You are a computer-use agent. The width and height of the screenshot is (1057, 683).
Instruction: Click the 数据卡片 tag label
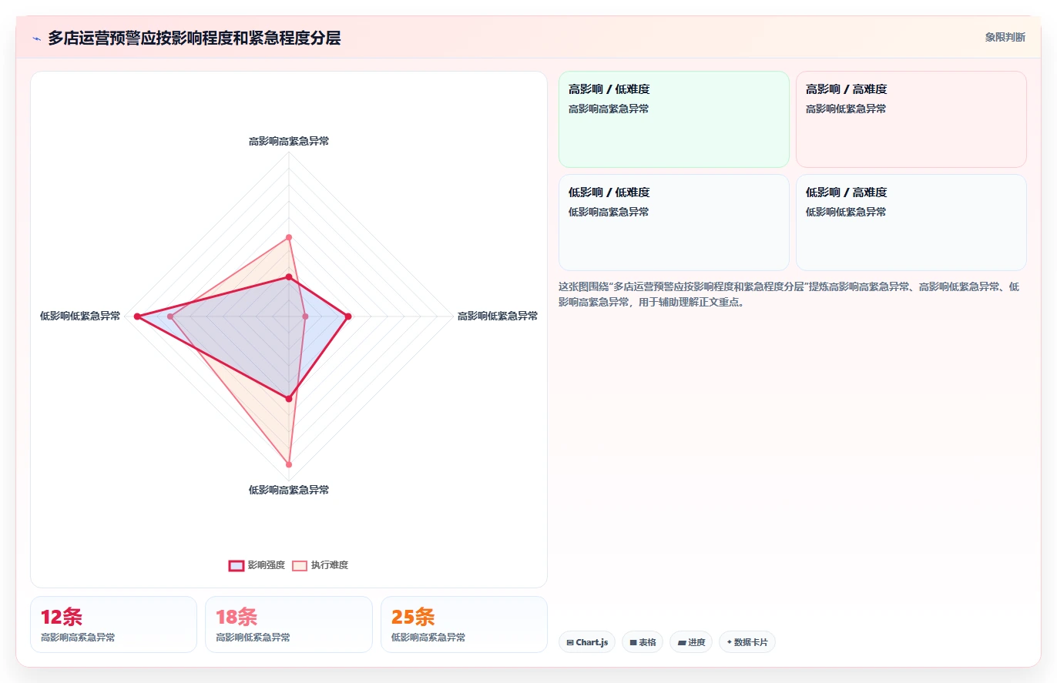tap(751, 642)
